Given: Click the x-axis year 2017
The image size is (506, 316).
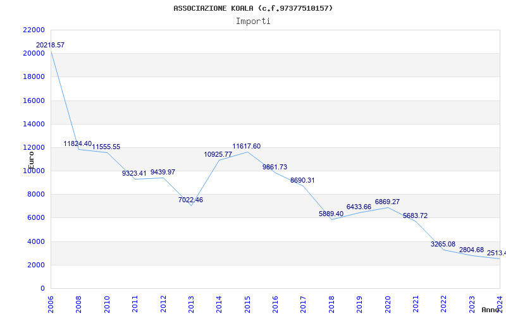Looking at the screenshot, I should coord(304,304).
